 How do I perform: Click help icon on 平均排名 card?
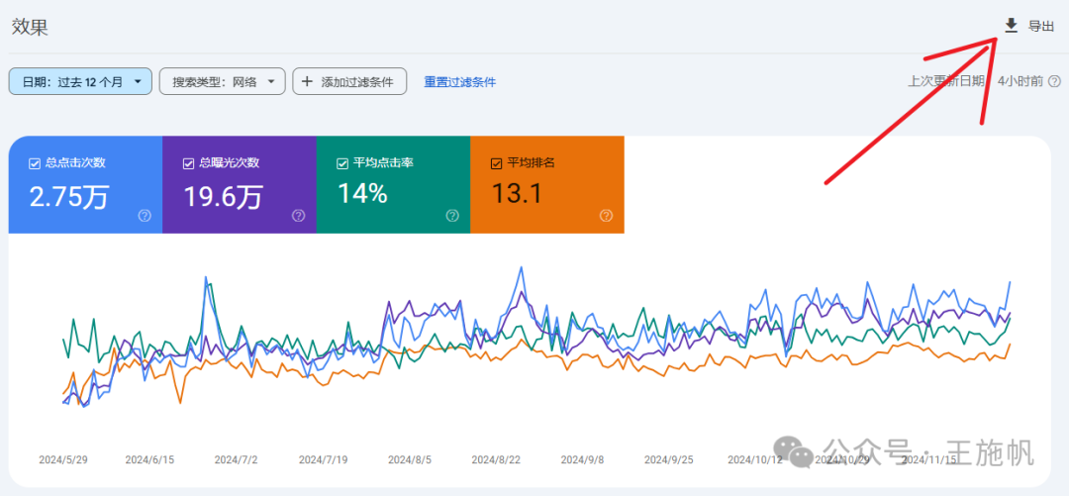pyautogui.click(x=607, y=216)
